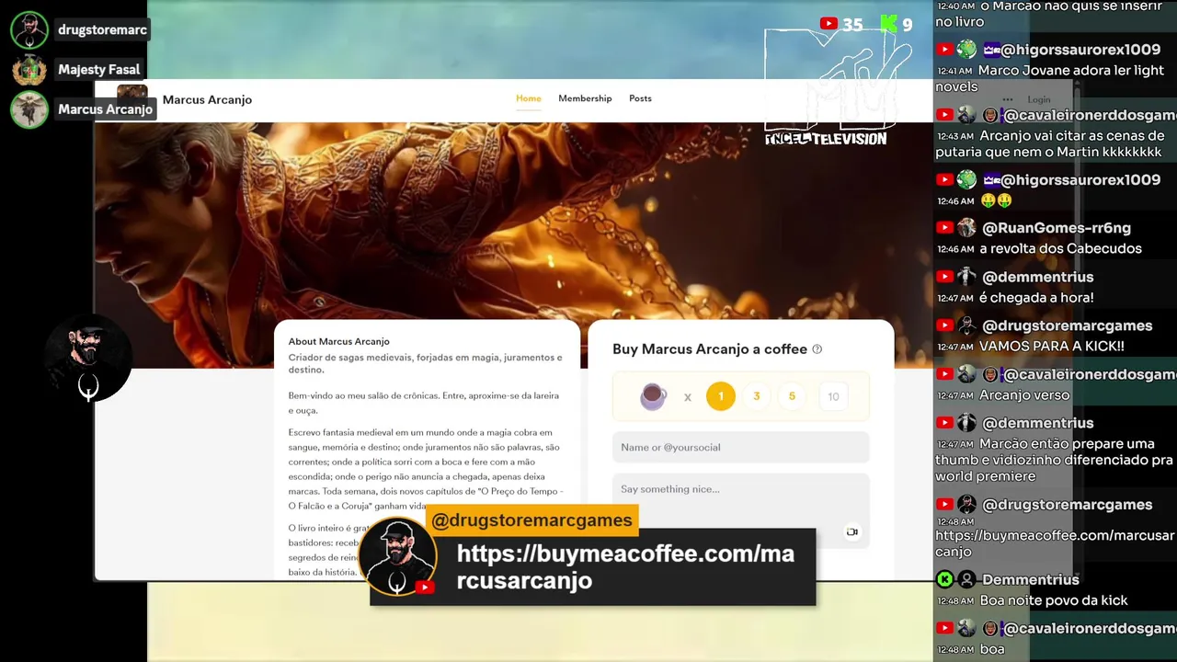The height and width of the screenshot is (662, 1177).
Task: Click @RuanGomes-rr6ng username in chat
Action: (1057, 228)
